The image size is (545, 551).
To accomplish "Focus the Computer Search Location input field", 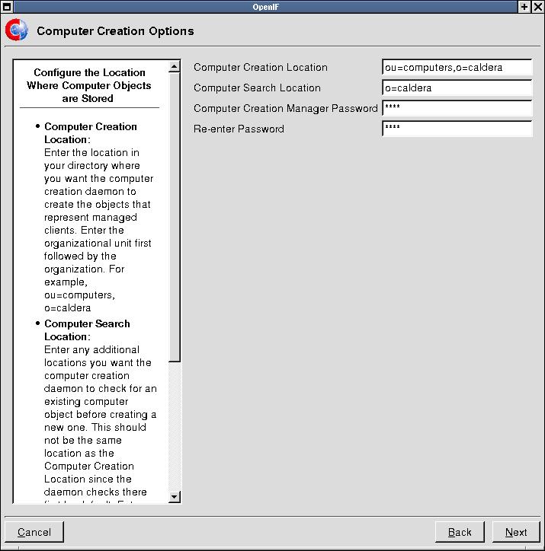I will tap(457, 88).
